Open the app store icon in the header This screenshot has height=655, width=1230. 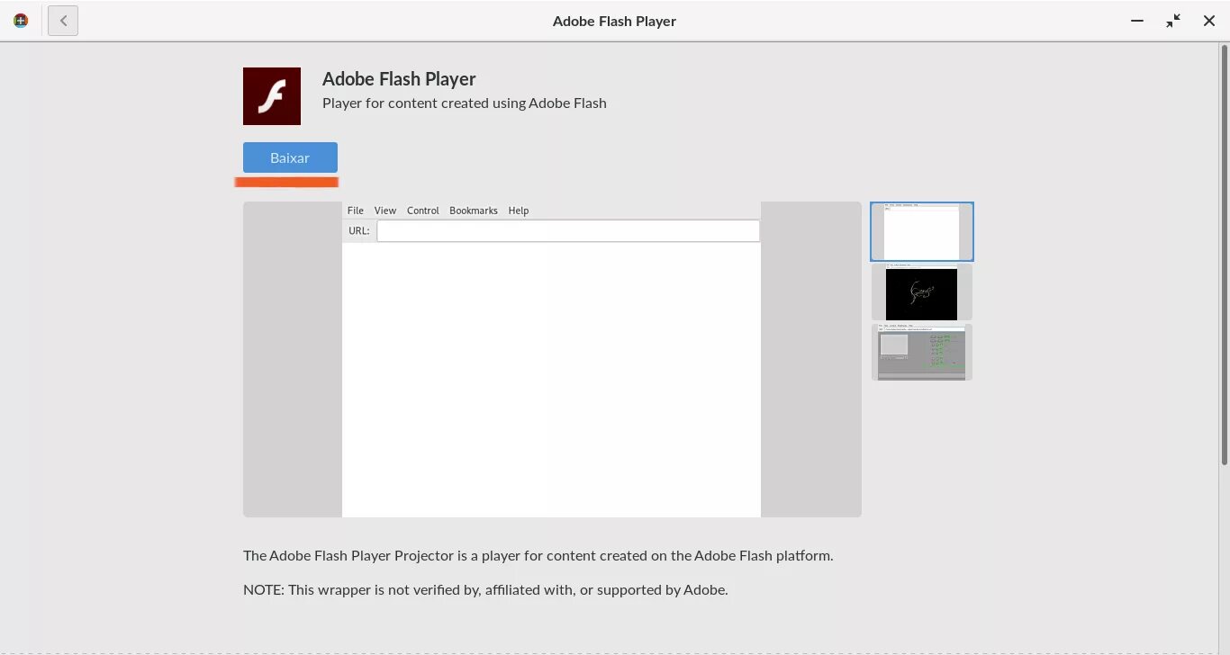[x=21, y=21]
